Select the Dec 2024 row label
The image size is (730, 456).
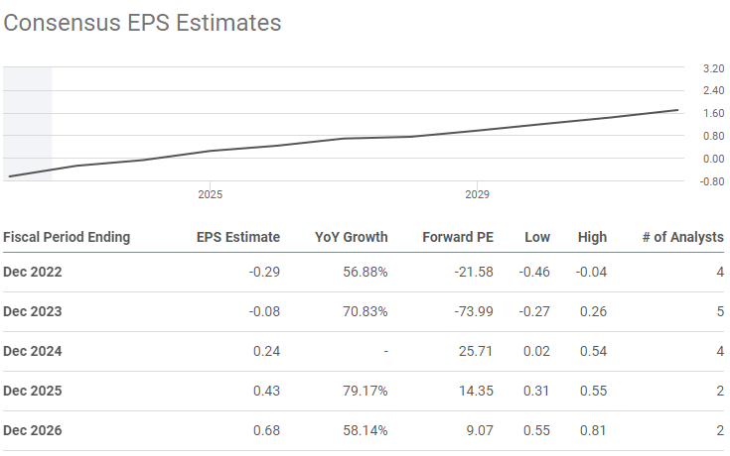[33, 351]
